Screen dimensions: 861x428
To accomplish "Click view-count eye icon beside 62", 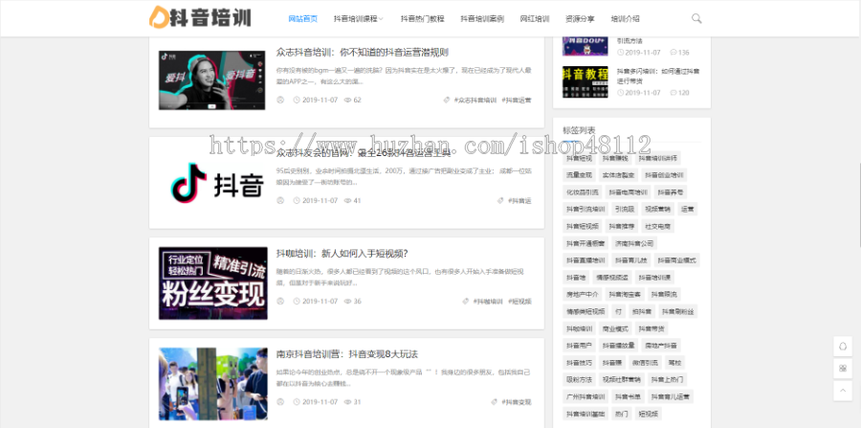I will [347, 100].
